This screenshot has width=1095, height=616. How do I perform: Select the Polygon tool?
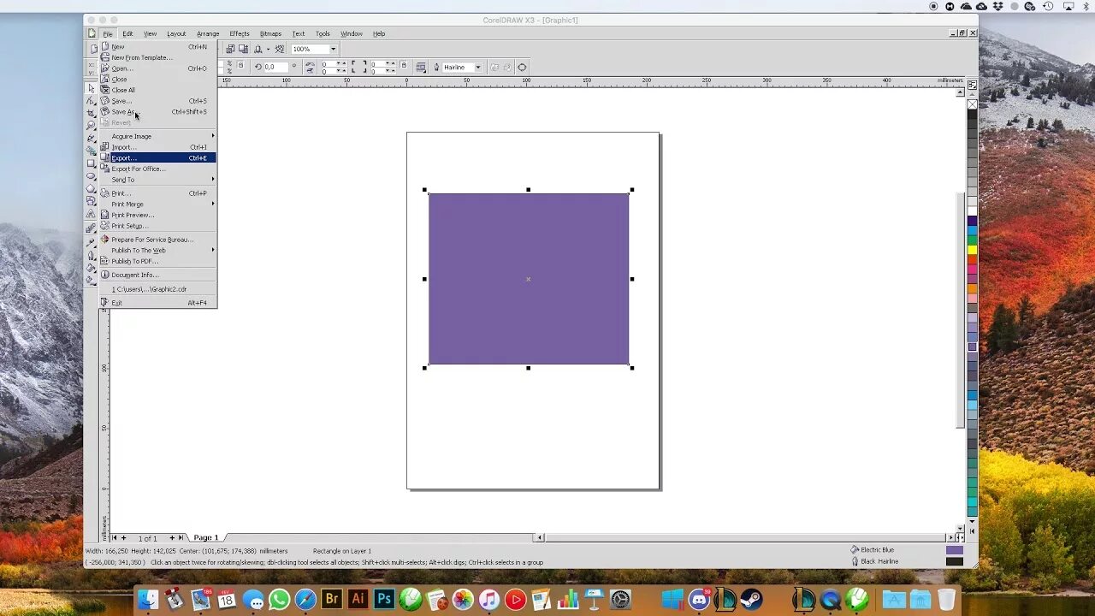point(92,188)
